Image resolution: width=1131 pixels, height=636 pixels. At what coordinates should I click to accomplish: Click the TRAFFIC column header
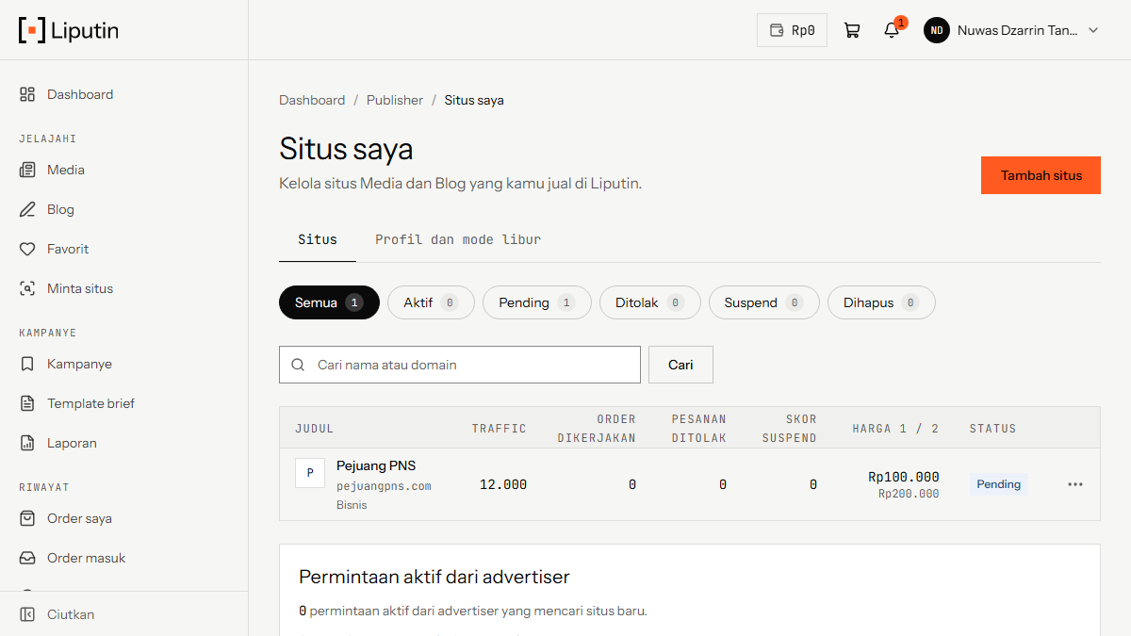tap(500, 429)
